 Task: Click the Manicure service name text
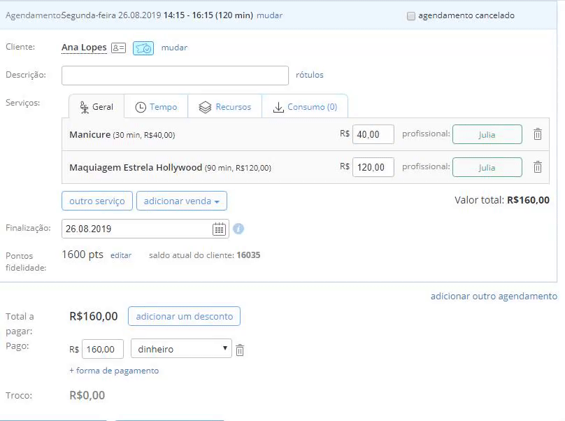(90, 134)
